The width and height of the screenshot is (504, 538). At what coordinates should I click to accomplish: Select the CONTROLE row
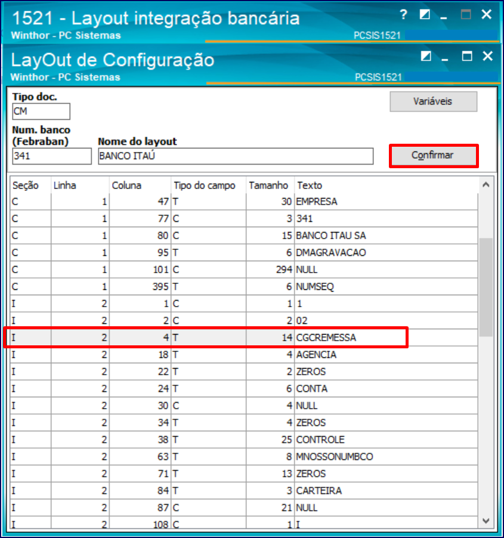pyautogui.click(x=244, y=440)
